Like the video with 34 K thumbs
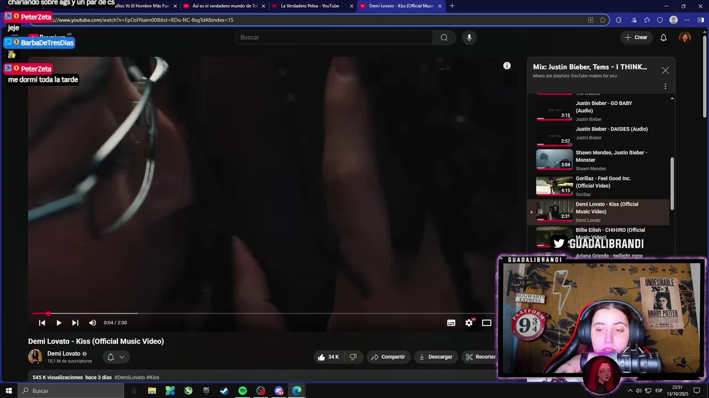The image size is (709, 398). (328, 357)
